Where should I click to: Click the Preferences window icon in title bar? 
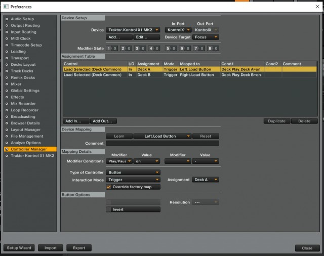tap(6, 7)
